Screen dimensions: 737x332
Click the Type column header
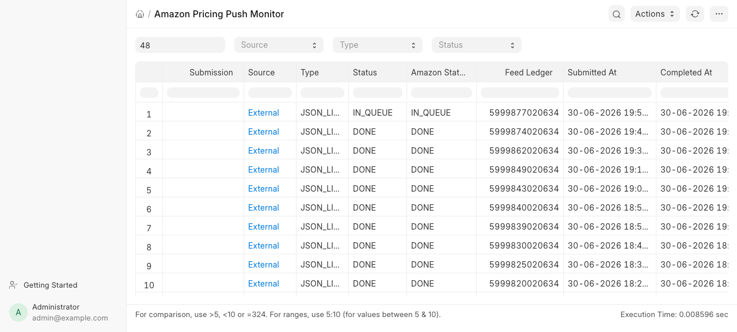coord(322,72)
